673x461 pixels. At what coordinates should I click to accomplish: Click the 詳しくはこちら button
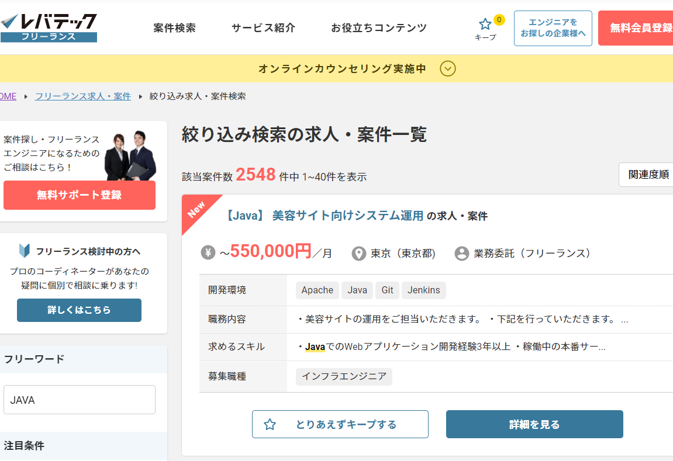pos(79,310)
